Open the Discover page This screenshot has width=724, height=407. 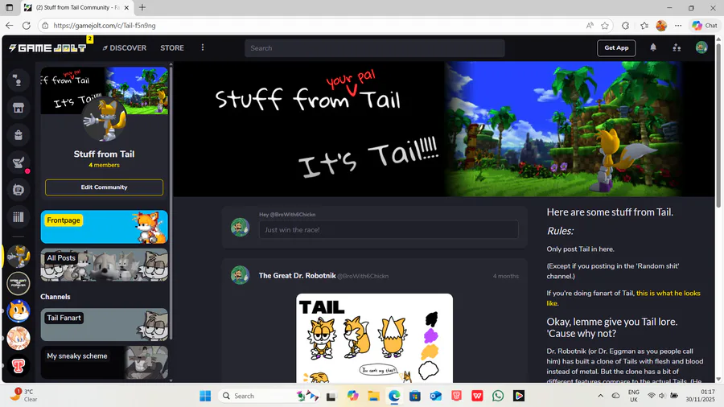point(124,48)
